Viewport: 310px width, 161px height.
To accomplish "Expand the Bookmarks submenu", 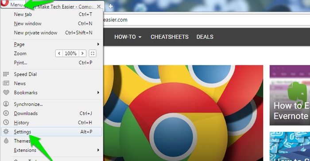I will pos(57,92).
